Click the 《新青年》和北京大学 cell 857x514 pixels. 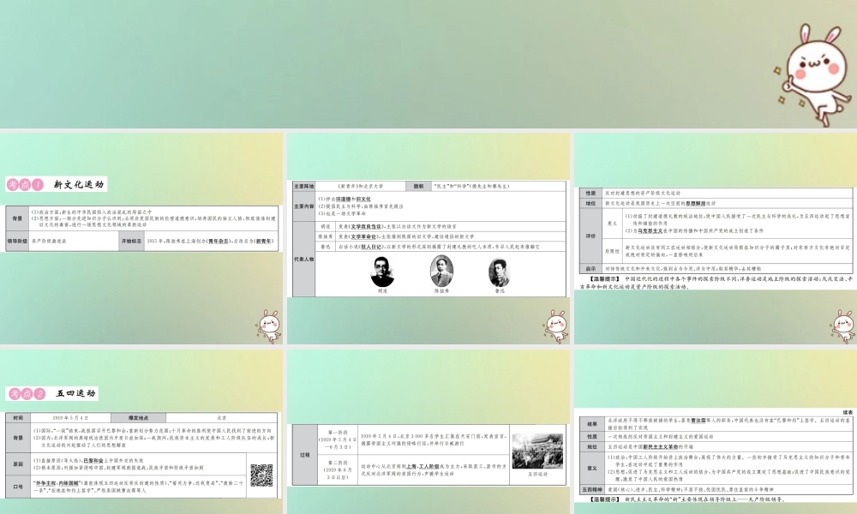point(361,186)
